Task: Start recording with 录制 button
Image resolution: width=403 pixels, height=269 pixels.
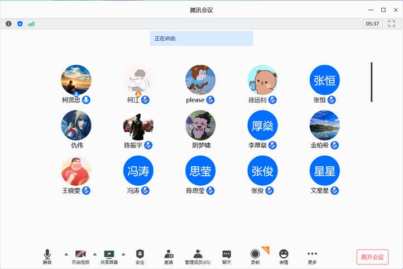Action: 255,256
